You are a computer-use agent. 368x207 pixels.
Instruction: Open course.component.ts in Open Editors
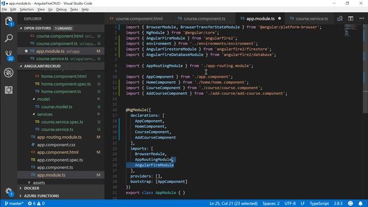(x=61, y=44)
